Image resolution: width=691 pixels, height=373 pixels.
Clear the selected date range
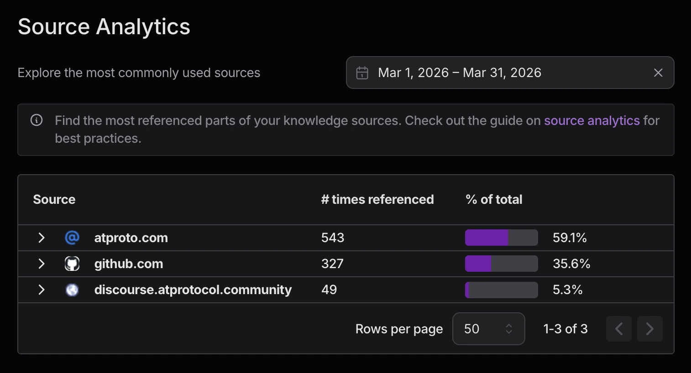click(x=658, y=73)
